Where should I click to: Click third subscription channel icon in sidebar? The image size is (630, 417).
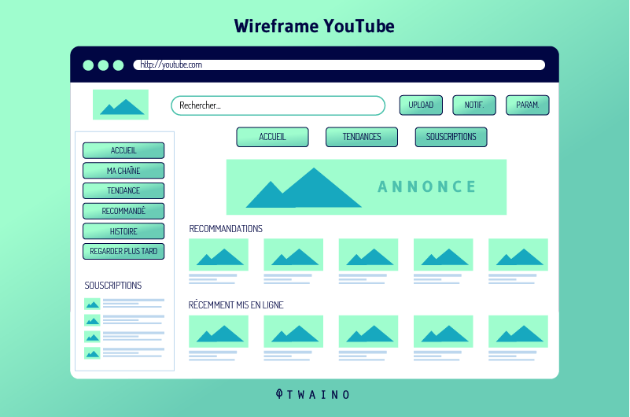[92, 337]
